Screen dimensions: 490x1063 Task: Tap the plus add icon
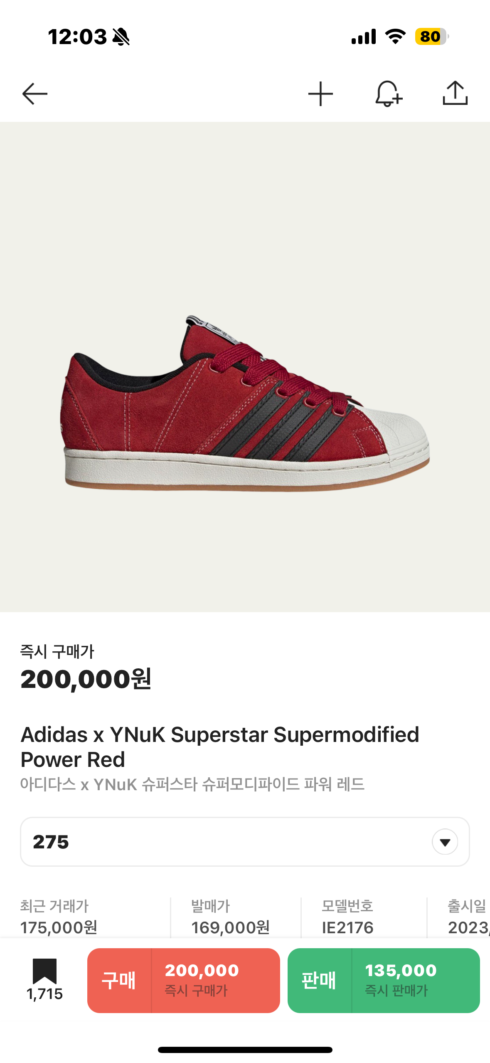(320, 94)
